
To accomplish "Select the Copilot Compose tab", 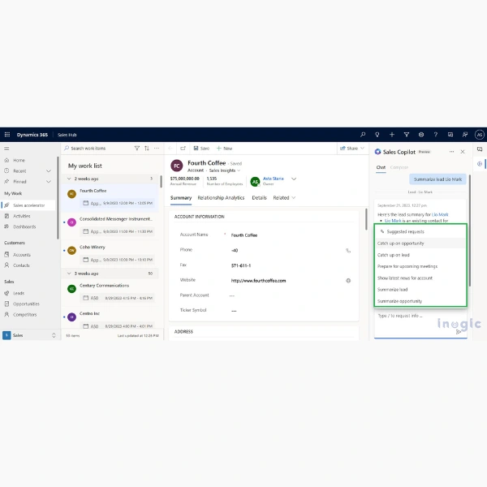I will (x=399, y=167).
